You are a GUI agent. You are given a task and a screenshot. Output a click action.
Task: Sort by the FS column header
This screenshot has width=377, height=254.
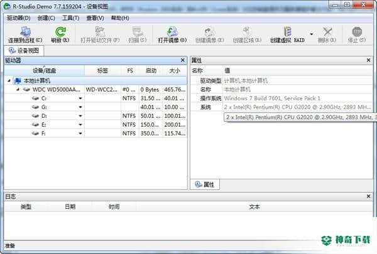pyautogui.click(x=130, y=71)
